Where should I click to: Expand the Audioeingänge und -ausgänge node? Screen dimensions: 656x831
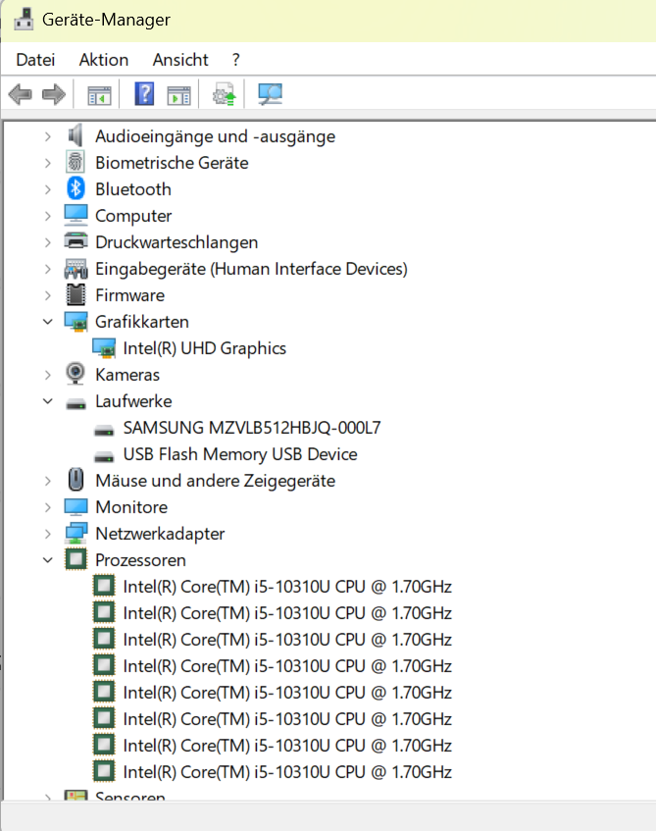pyautogui.click(x=48, y=136)
